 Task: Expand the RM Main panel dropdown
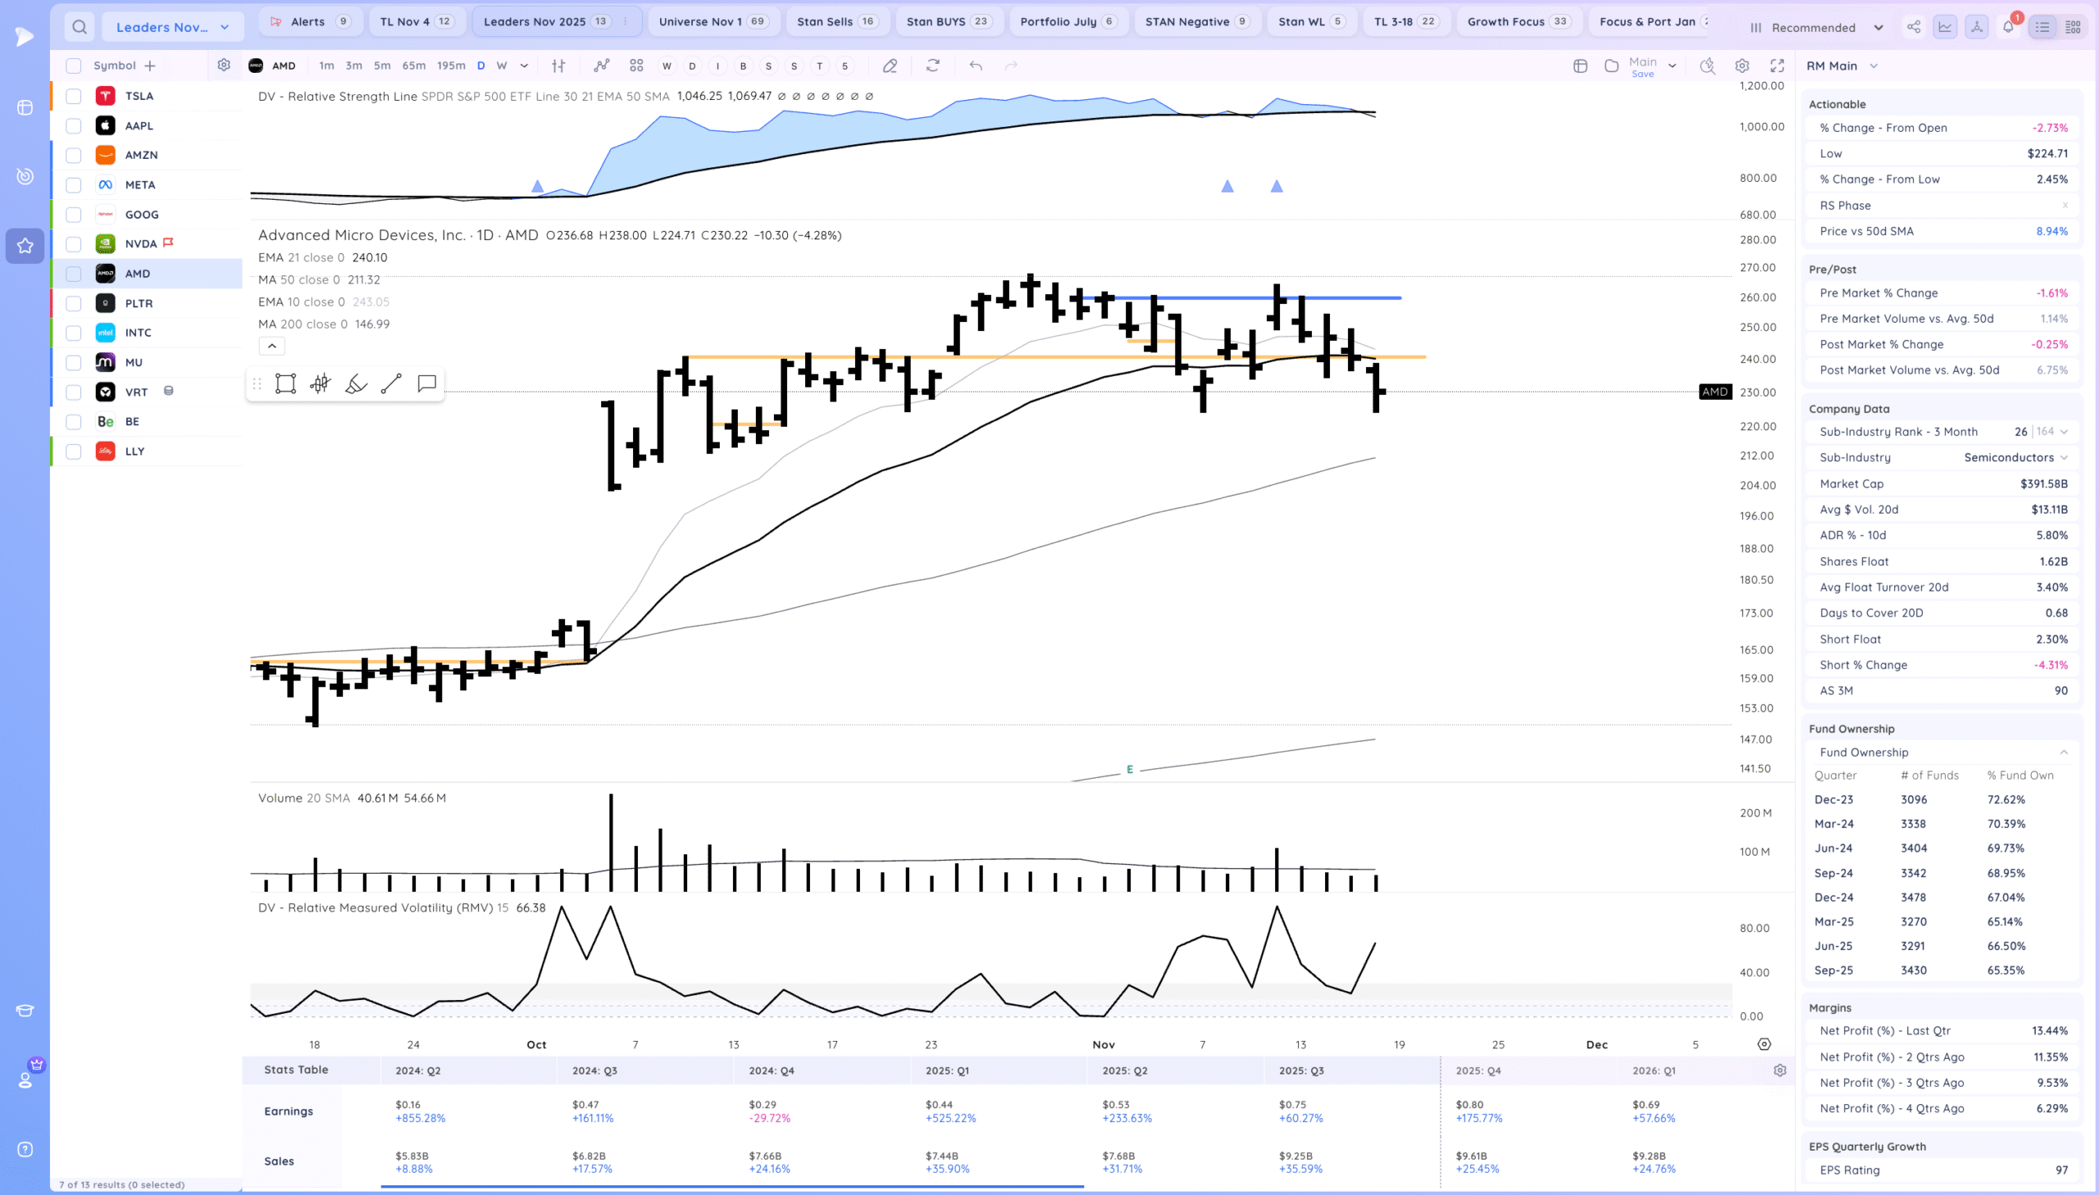[x=1874, y=66]
